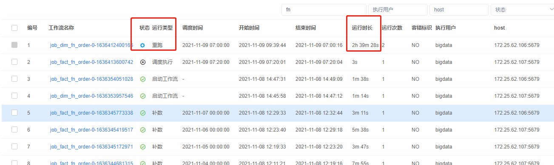Click the duration value 3m 47s
The height and width of the screenshot is (165, 554).
(x=360, y=147)
